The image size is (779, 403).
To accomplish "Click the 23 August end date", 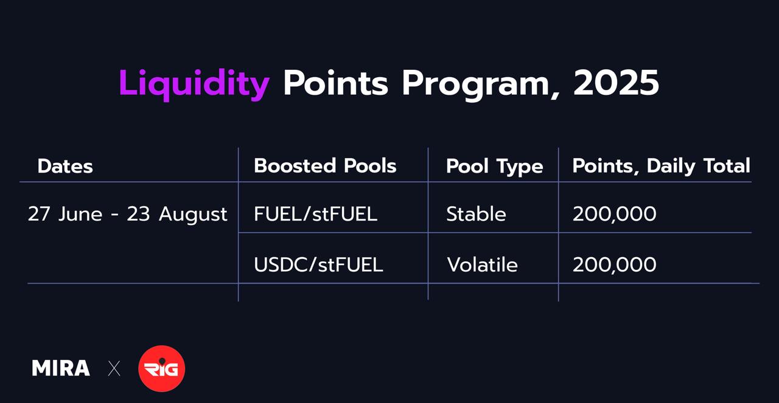I will (177, 214).
